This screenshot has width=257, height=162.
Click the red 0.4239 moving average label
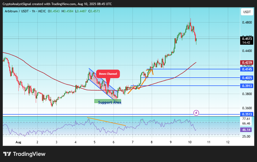(x=247, y=62)
